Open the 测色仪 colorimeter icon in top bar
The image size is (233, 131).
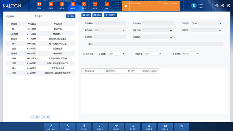coord(62,6)
